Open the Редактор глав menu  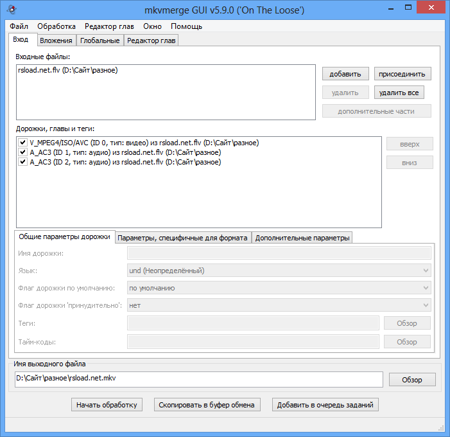coord(109,26)
